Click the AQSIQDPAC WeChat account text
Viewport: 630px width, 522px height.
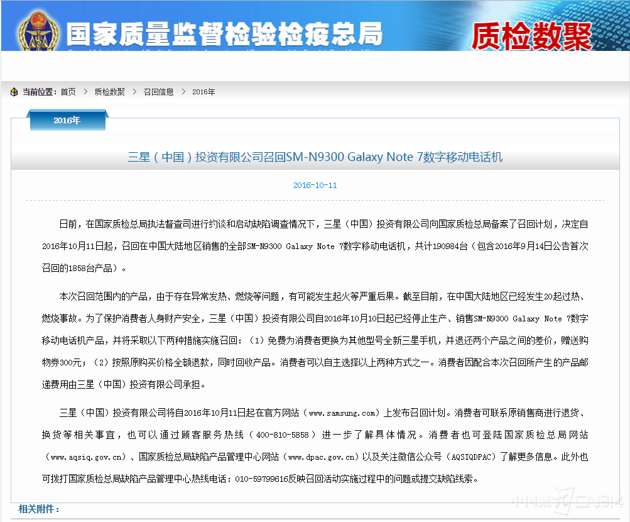471,457
